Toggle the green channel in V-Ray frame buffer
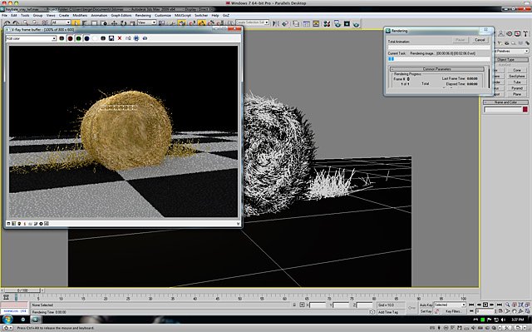532x332 pixels. click(x=78, y=38)
